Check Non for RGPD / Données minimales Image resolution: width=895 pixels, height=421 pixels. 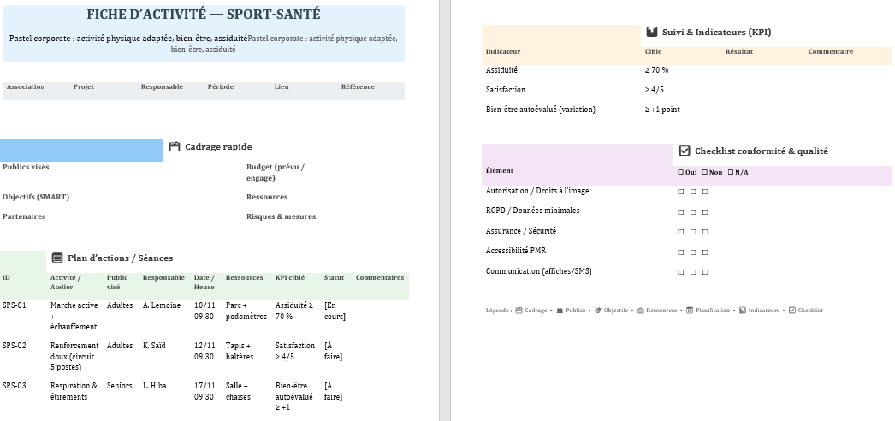pos(693,211)
